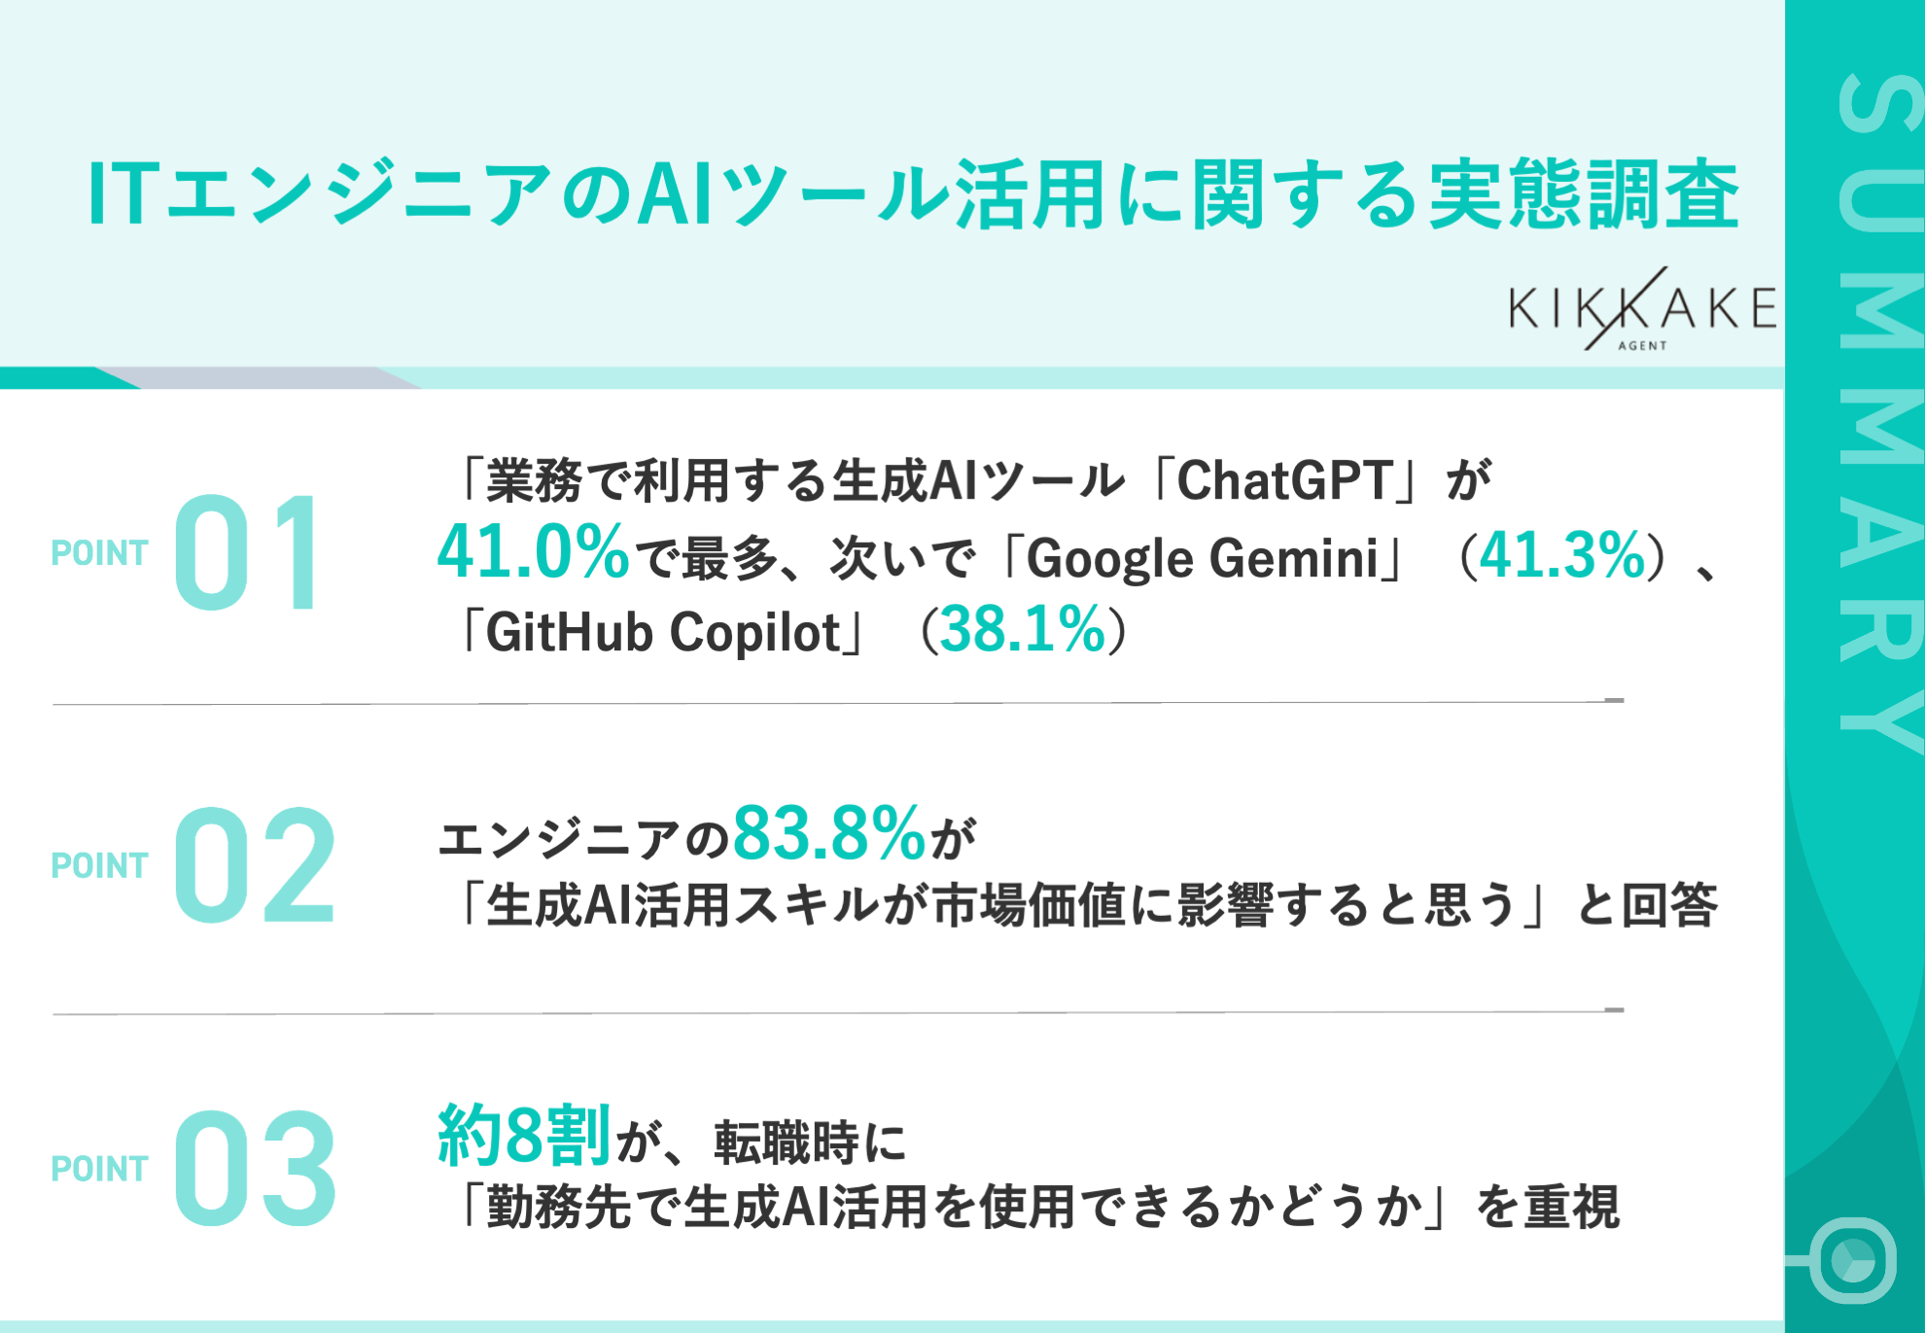Viewport: 1925px width, 1333px height.
Task: Click the POINT label beside 03
Action: (x=99, y=1169)
